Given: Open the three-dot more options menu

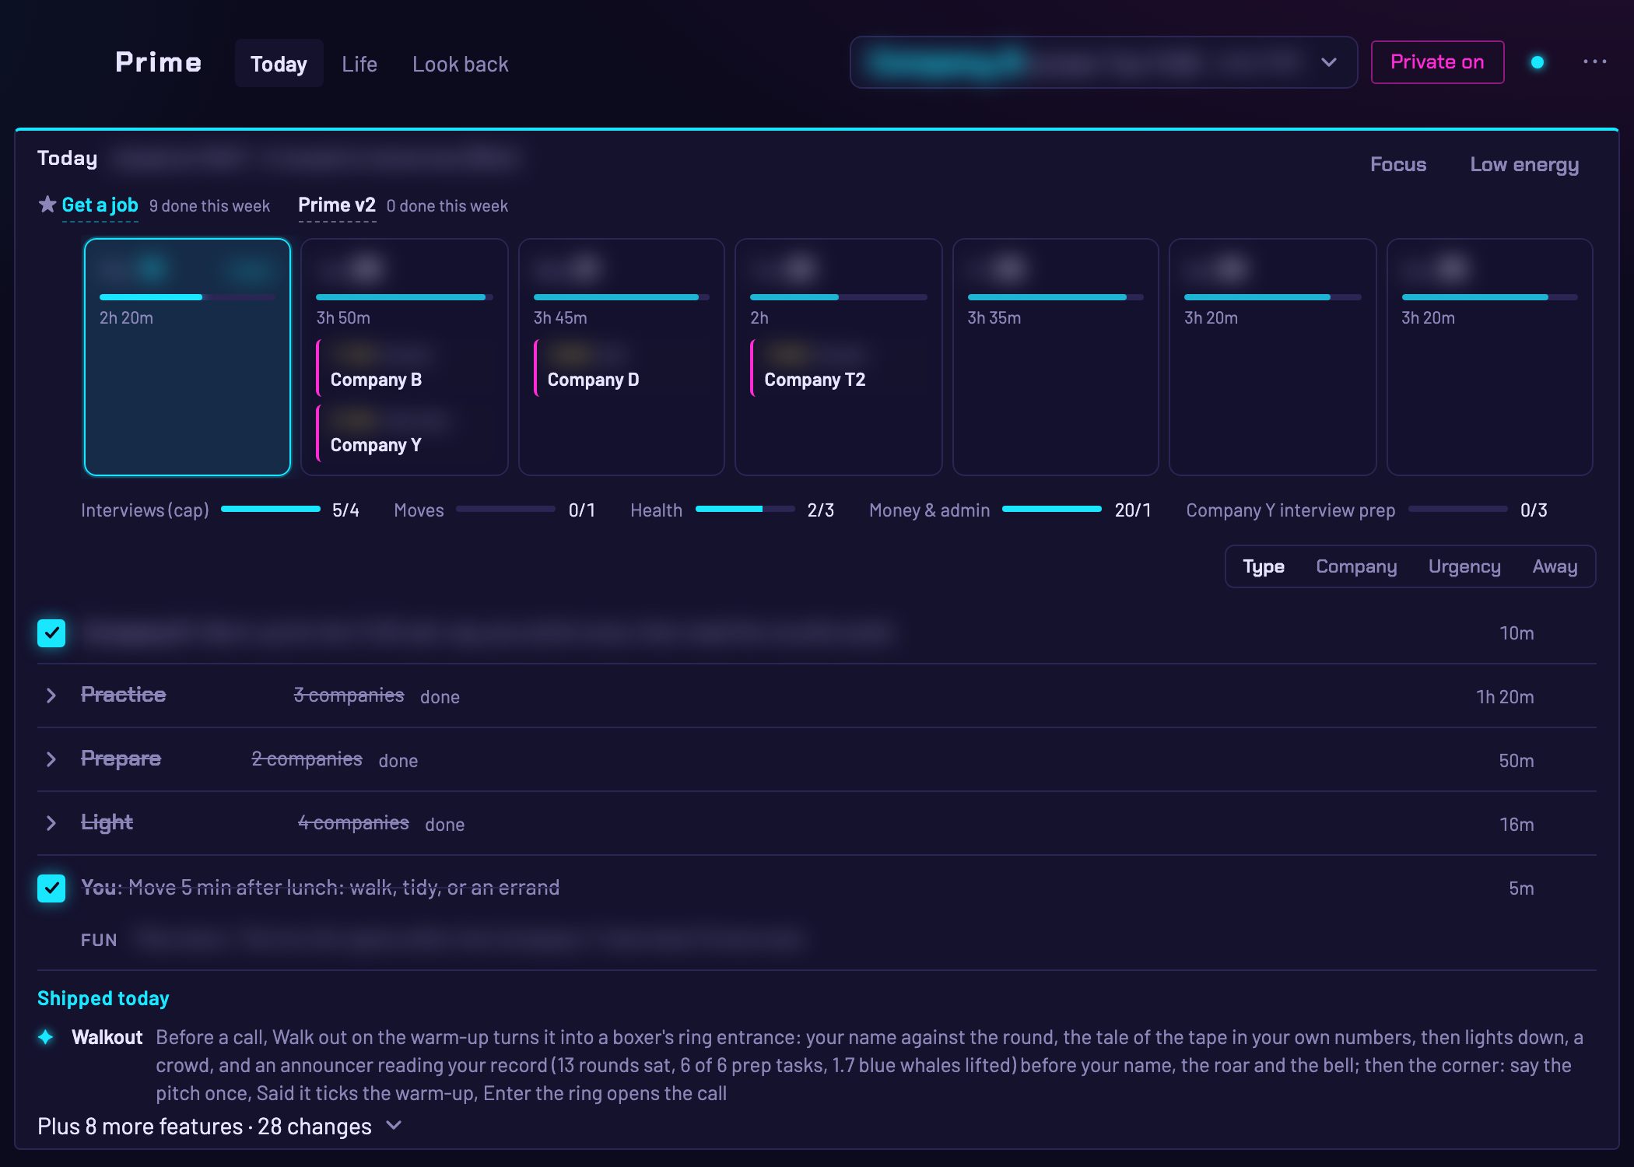Looking at the screenshot, I should tap(1594, 62).
